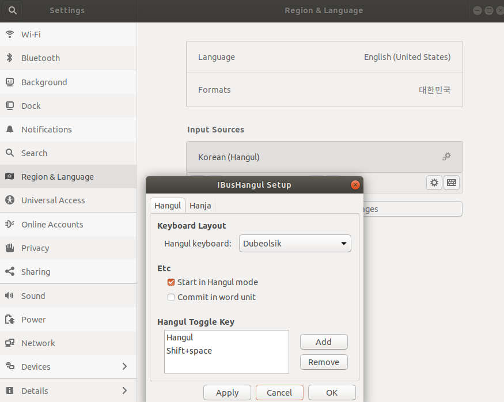
Task: Add a Hangul toggle key
Action: (324, 342)
